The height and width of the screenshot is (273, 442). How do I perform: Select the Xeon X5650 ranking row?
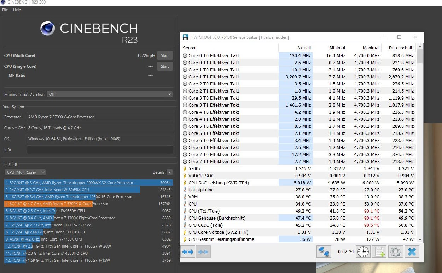tap(88, 232)
